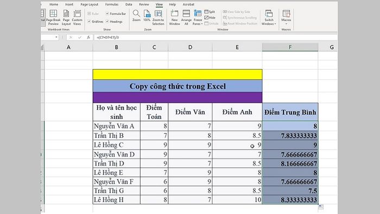Select average cell 7.833333333
The height and width of the screenshot is (214, 380).
point(290,135)
